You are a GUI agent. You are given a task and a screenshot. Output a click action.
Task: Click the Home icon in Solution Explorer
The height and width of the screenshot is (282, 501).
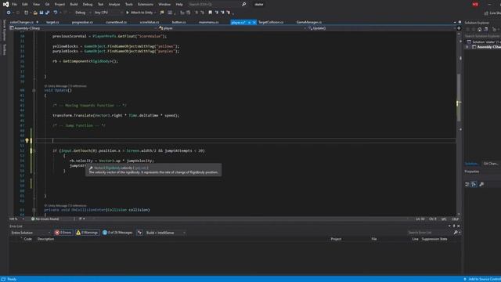[x=479, y=30]
